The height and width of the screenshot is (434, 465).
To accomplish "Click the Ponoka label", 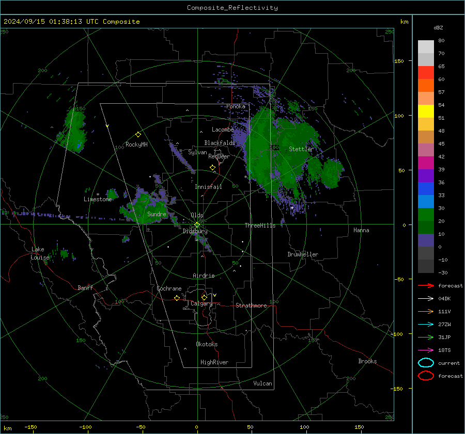I will [236, 106].
